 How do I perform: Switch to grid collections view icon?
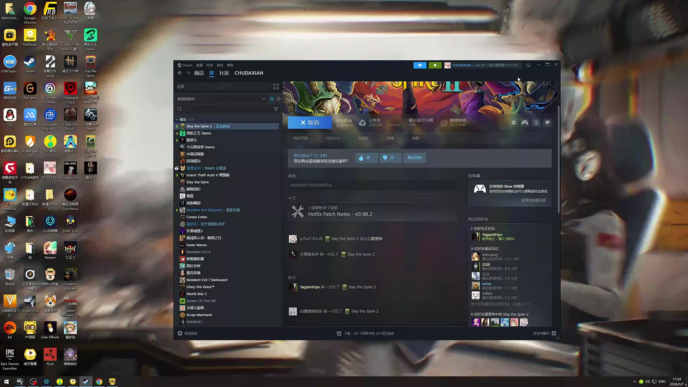[276, 86]
